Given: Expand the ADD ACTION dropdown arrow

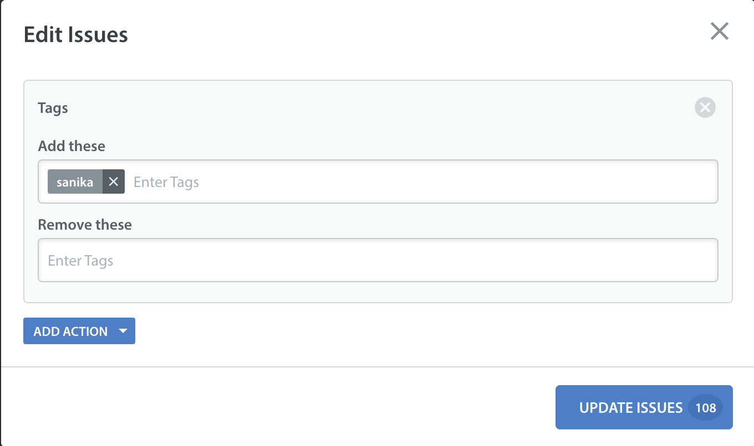Looking at the screenshot, I should (123, 331).
